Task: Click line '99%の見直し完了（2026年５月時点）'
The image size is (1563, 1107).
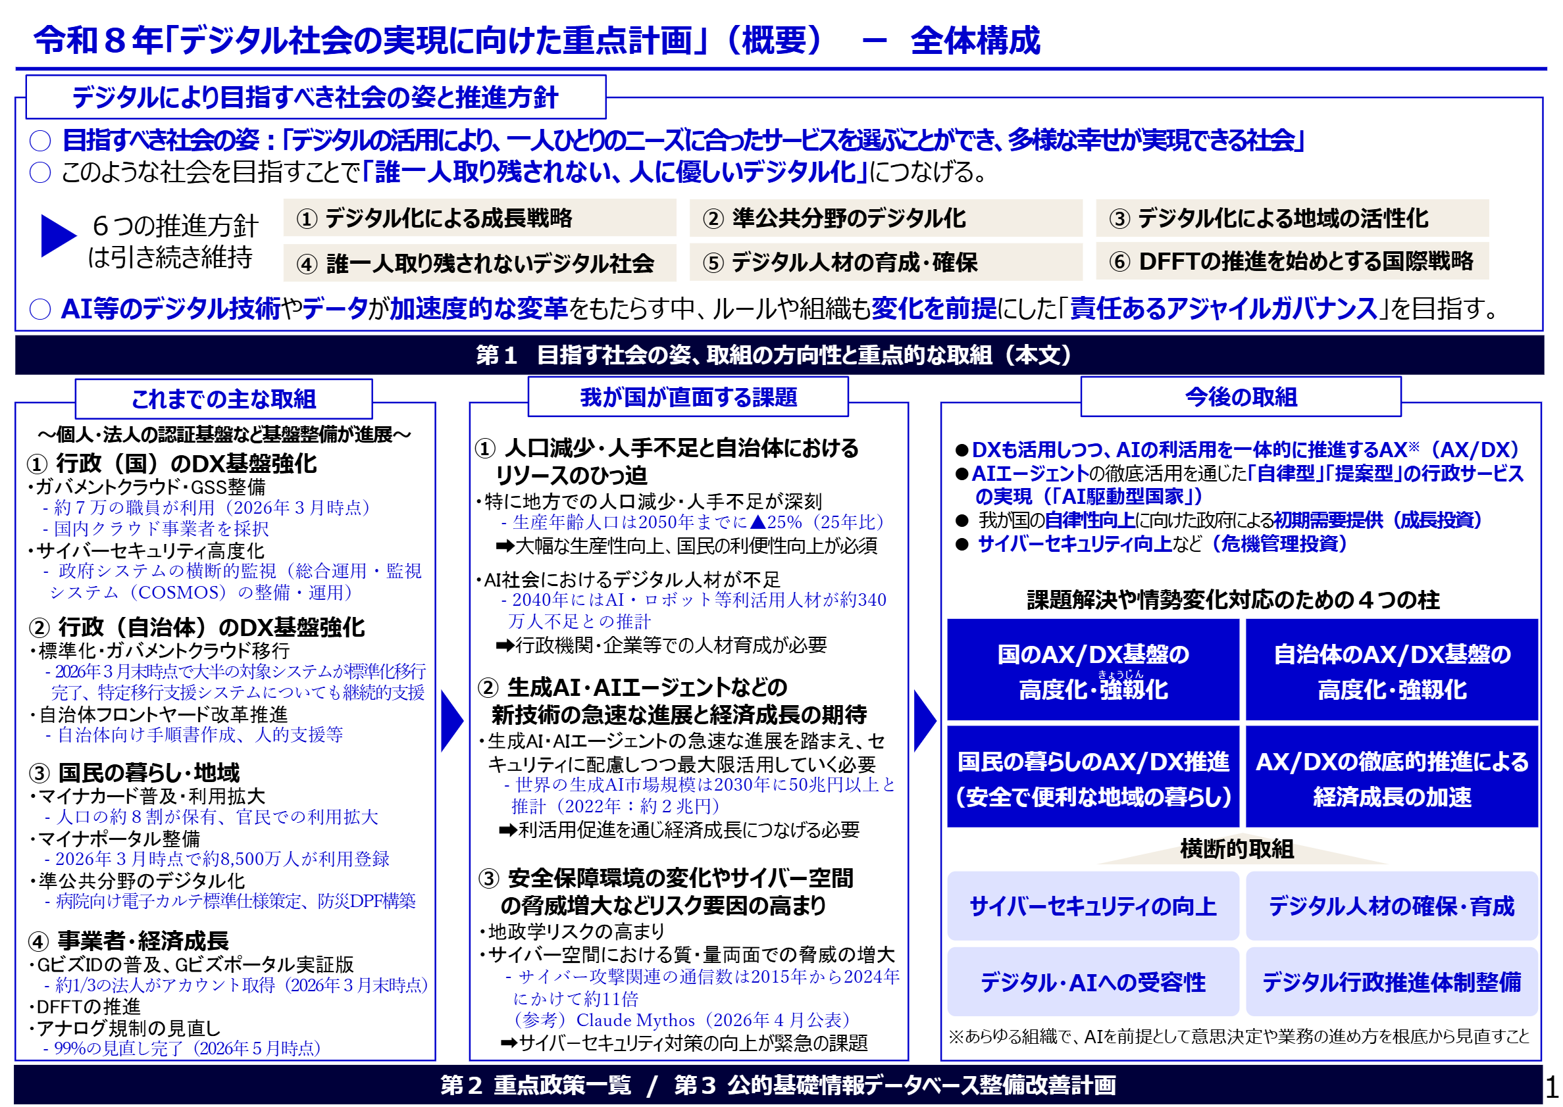Action: tap(182, 1048)
